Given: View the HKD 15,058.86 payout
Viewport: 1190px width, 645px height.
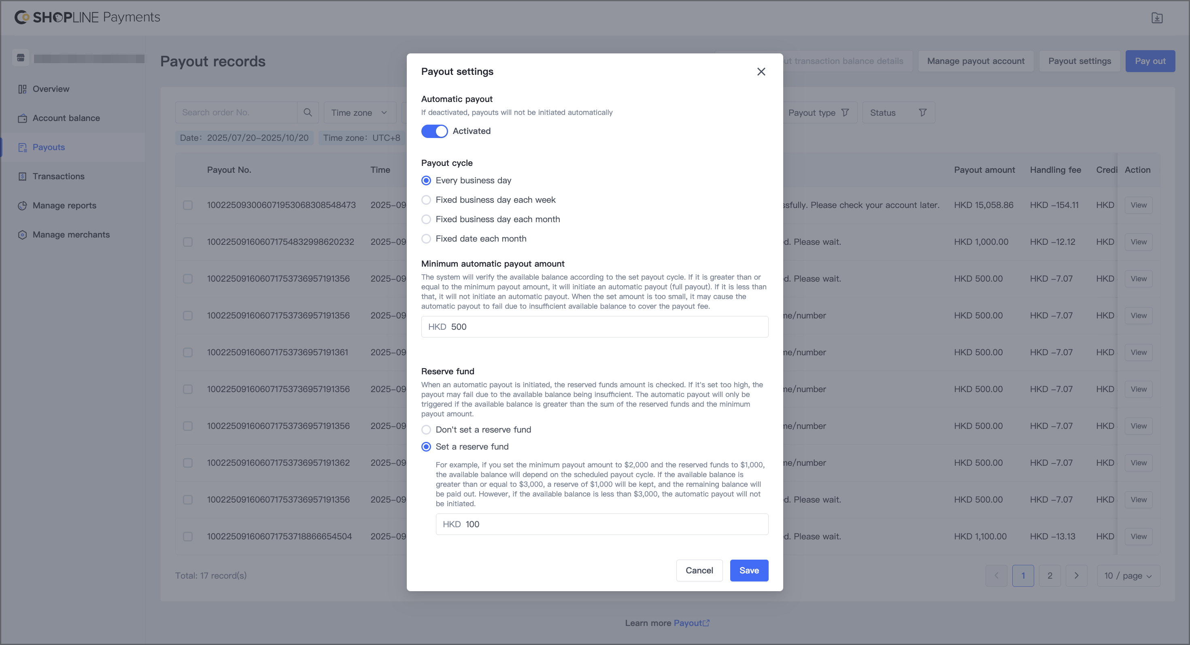Looking at the screenshot, I should click(x=1138, y=205).
